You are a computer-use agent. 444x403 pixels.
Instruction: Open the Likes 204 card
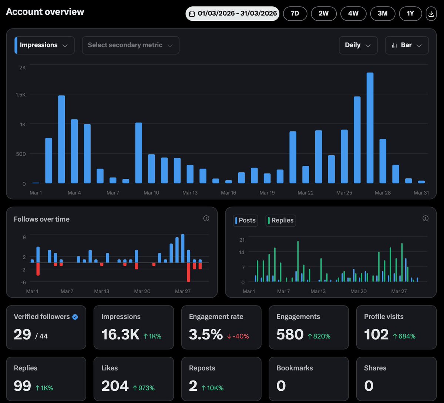134,379
